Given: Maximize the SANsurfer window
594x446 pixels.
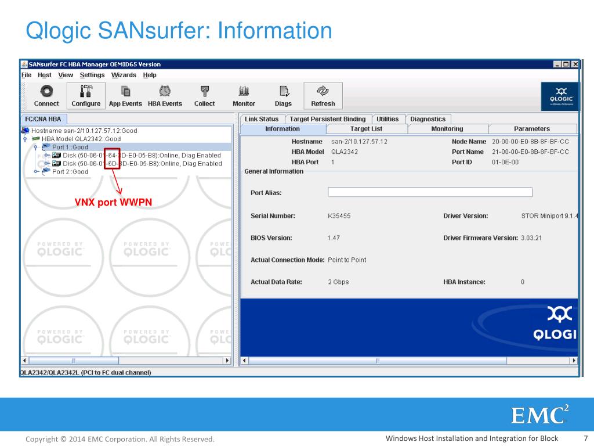Looking at the screenshot, I should point(566,64).
